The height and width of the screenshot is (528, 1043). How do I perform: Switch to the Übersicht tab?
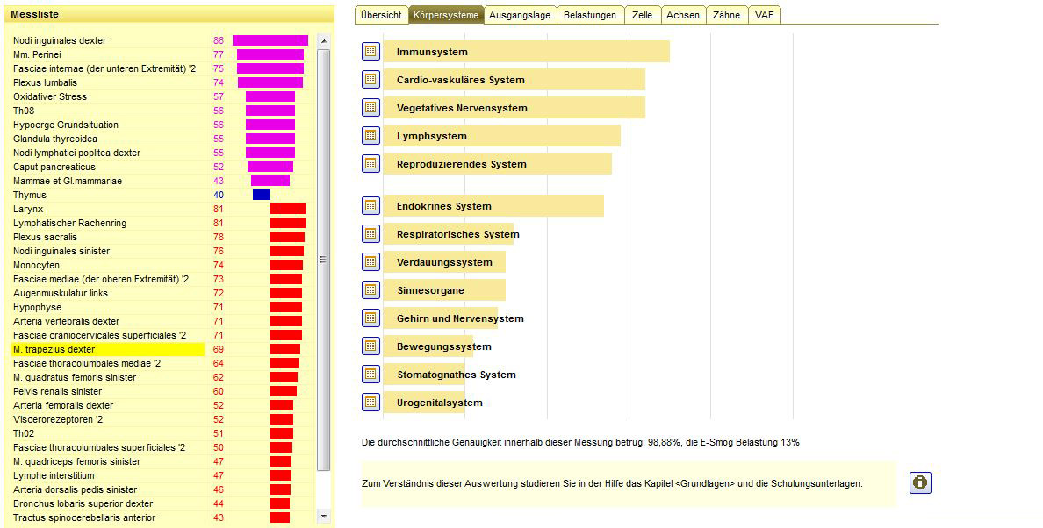tap(381, 15)
